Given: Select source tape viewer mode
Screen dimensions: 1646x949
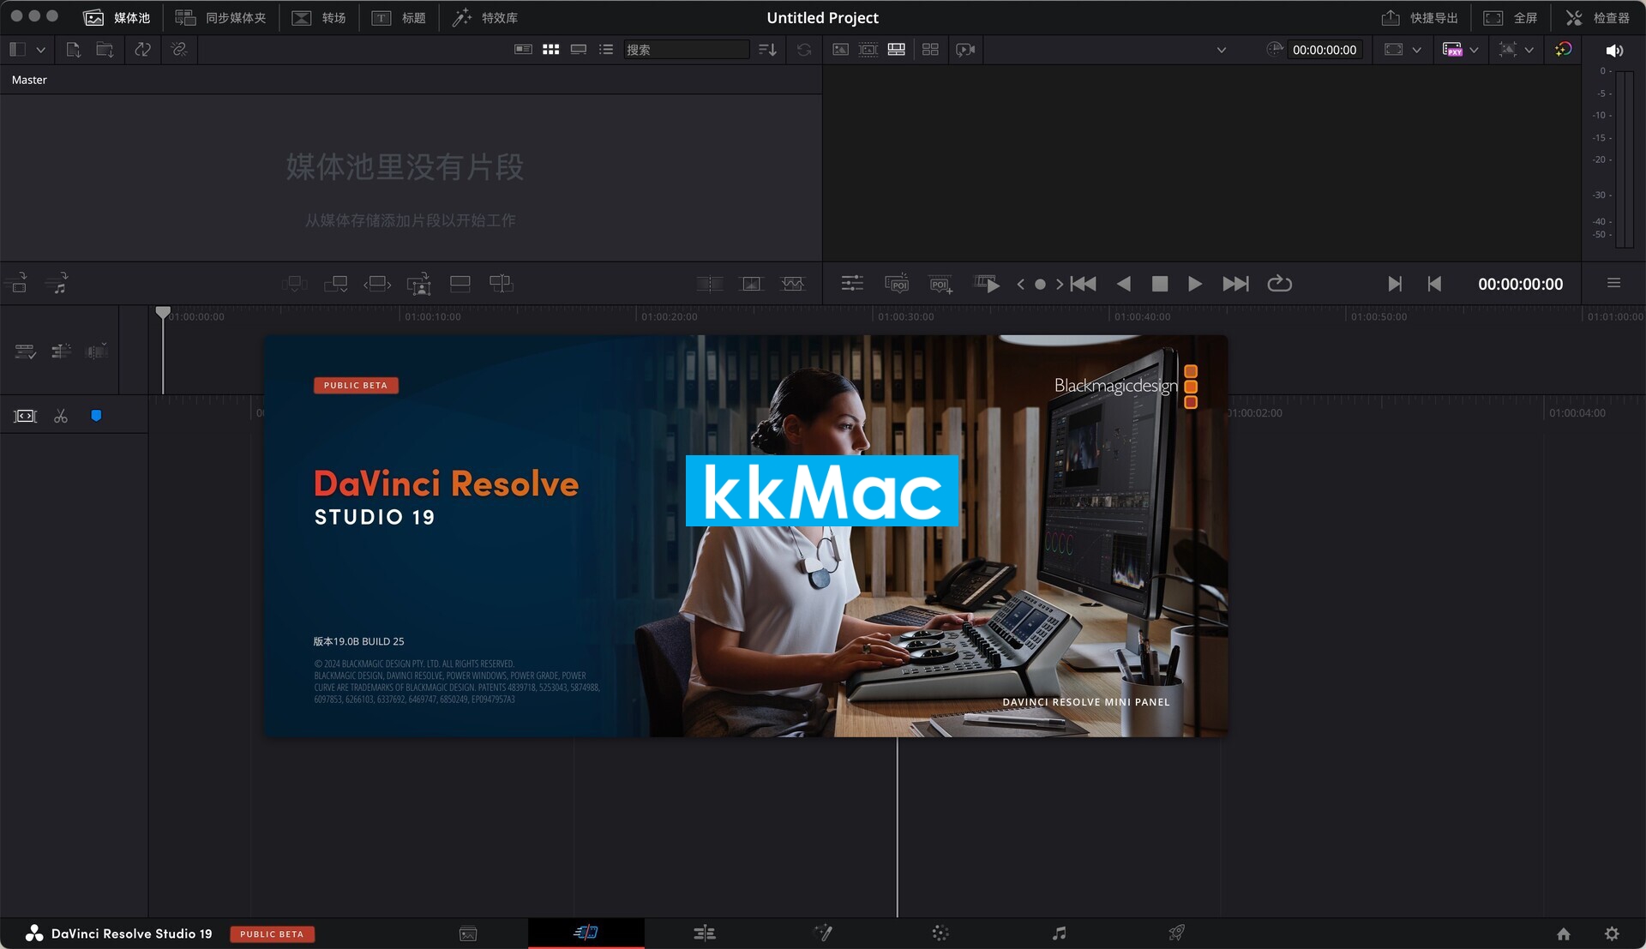Looking at the screenshot, I should (868, 50).
